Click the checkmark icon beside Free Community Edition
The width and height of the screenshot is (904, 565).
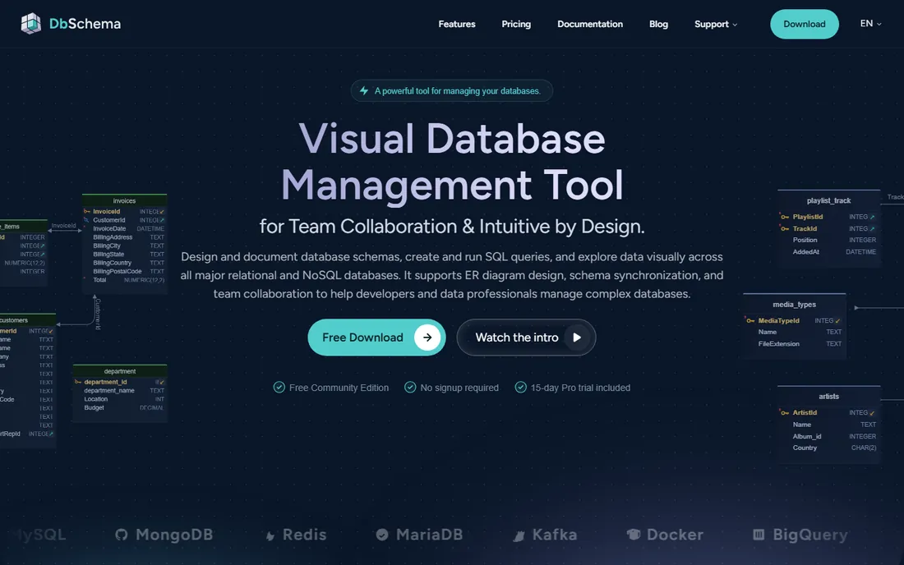point(279,387)
